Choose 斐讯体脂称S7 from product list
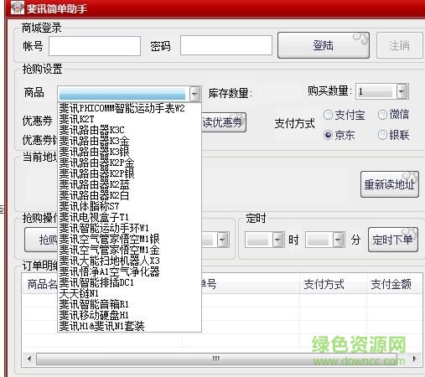The image size is (425, 377). tap(129, 206)
